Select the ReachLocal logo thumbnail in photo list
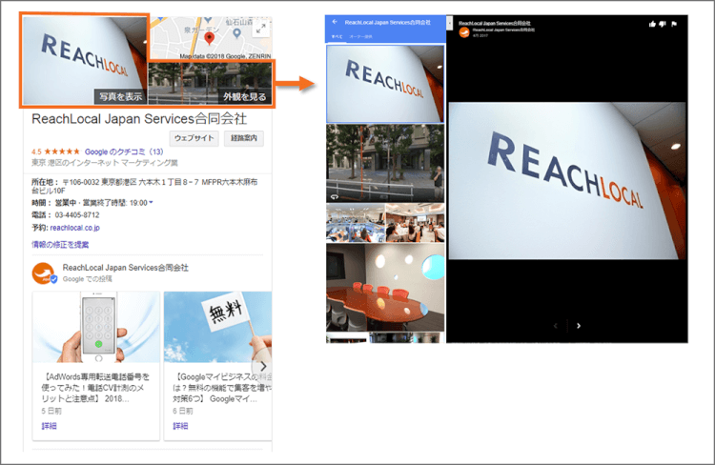The height and width of the screenshot is (465, 715). point(385,84)
